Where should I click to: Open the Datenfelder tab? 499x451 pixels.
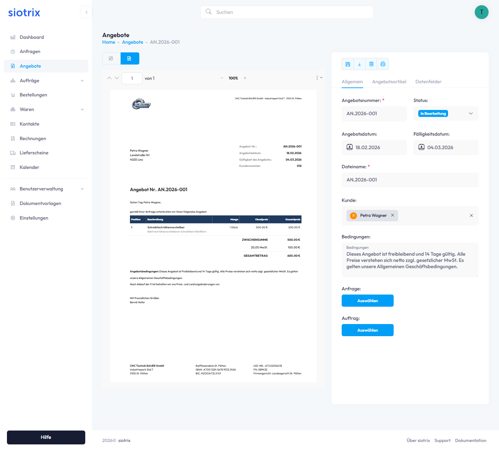(428, 82)
